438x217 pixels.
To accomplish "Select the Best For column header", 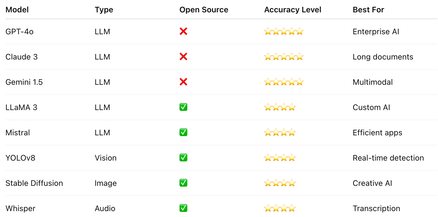I will (369, 10).
